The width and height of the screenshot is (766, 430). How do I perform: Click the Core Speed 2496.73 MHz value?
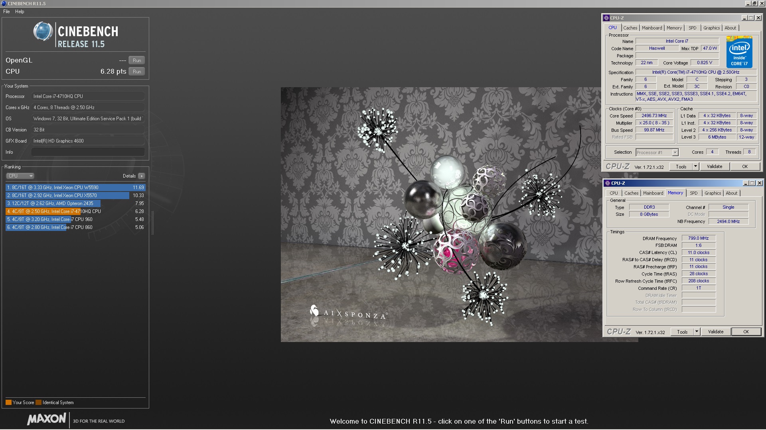coord(654,116)
